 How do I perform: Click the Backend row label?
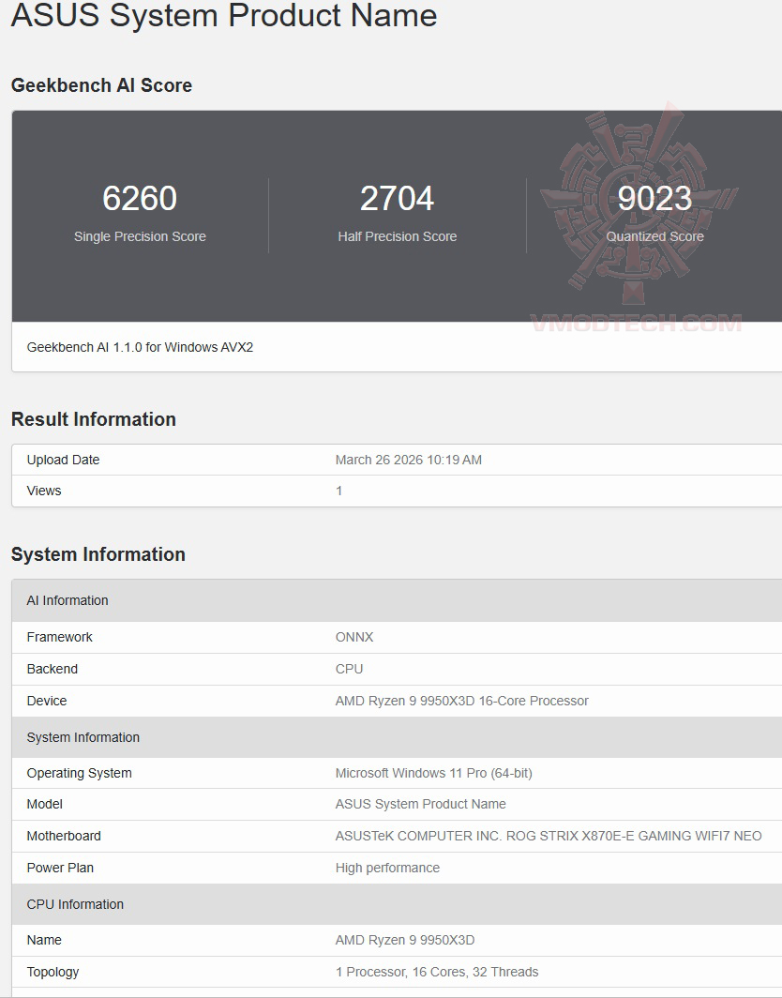click(x=53, y=669)
